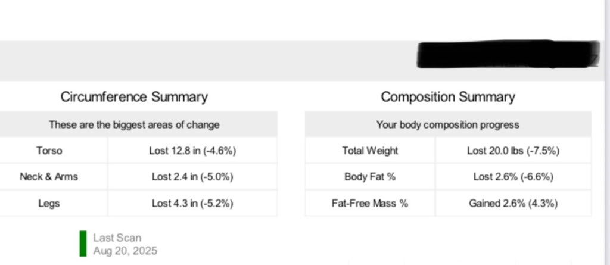Click the Total Weight value Lost 20.0 lbs
The image size is (610, 265).
click(513, 151)
